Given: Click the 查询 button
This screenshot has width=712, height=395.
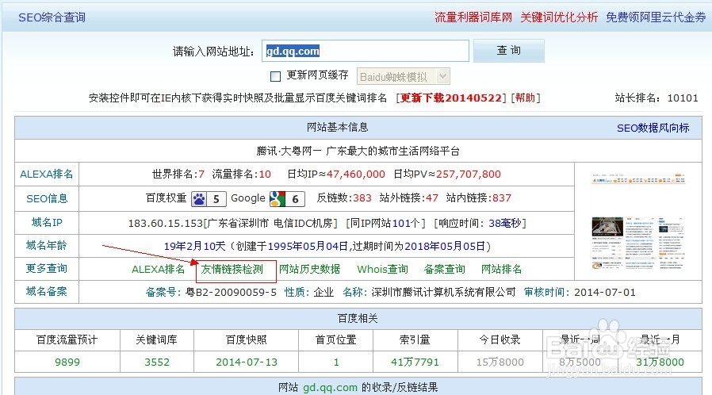Looking at the screenshot, I should click(x=508, y=51).
